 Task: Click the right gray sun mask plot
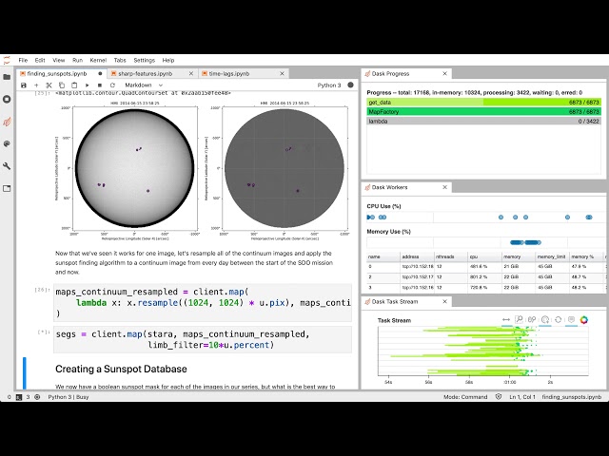[x=285, y=168]
